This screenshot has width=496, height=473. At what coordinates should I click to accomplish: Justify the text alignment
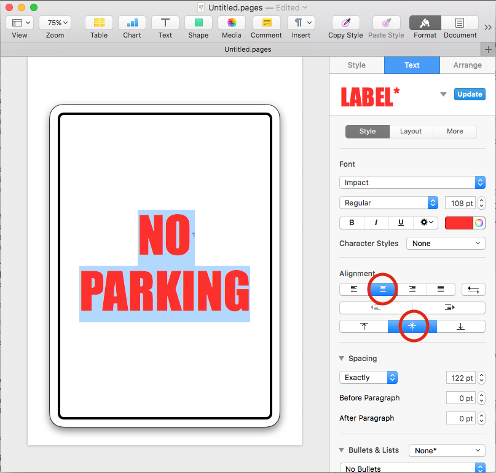[x=441, y=289]
